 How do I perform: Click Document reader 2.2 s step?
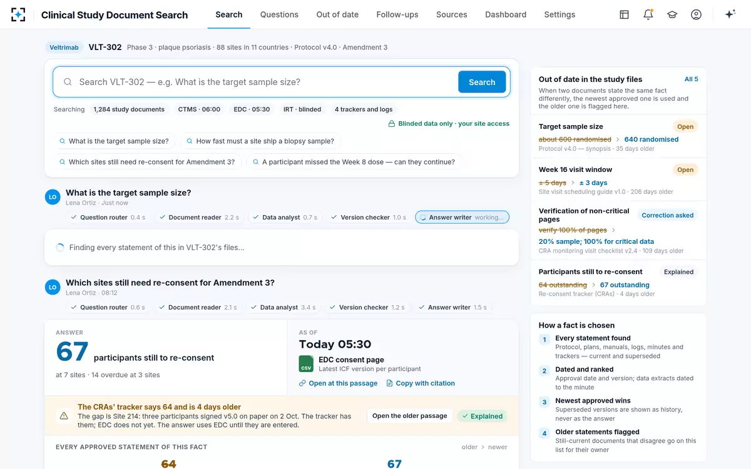(x=199, y=218)
